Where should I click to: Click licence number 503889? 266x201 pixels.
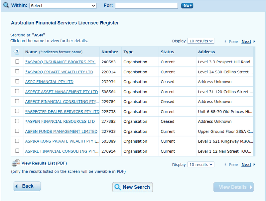(109, 141)
